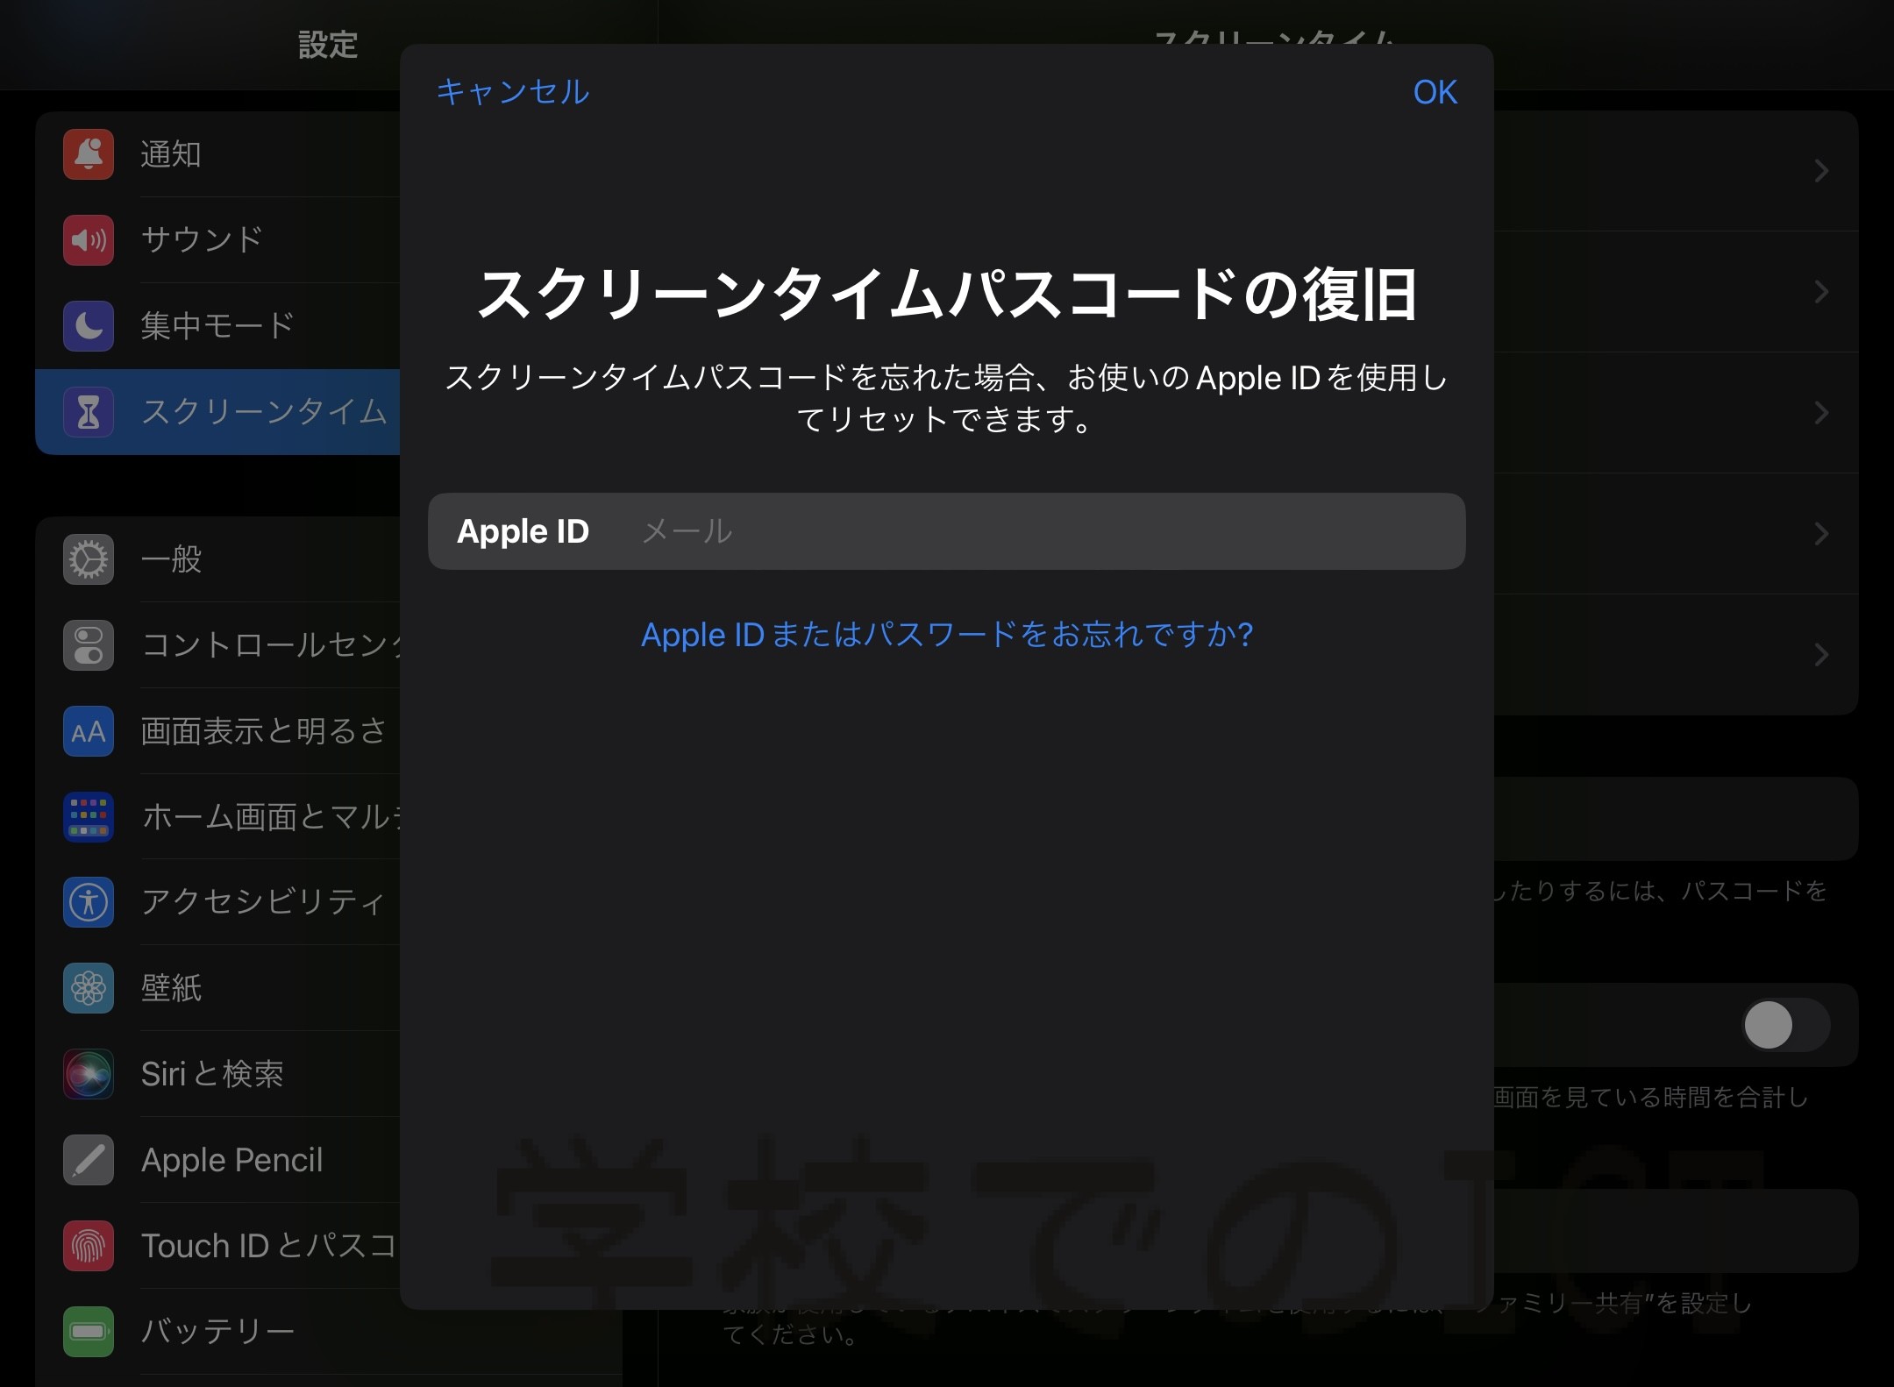Open the fifth chevron row in the screen time pane
Screen dimensions: 1894x1387
(x=1676, y=655)
